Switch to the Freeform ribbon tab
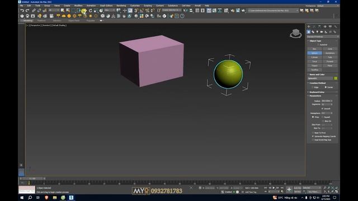Screen dimensions: 358x201 41,21
